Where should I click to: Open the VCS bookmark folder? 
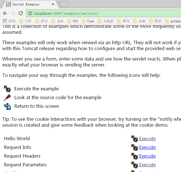(x=73, y=21)
